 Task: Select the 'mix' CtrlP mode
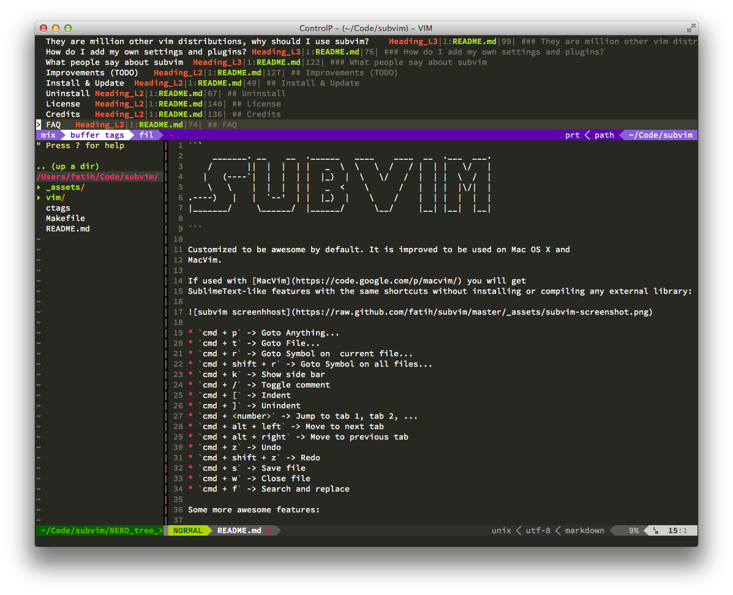(48, 135)
